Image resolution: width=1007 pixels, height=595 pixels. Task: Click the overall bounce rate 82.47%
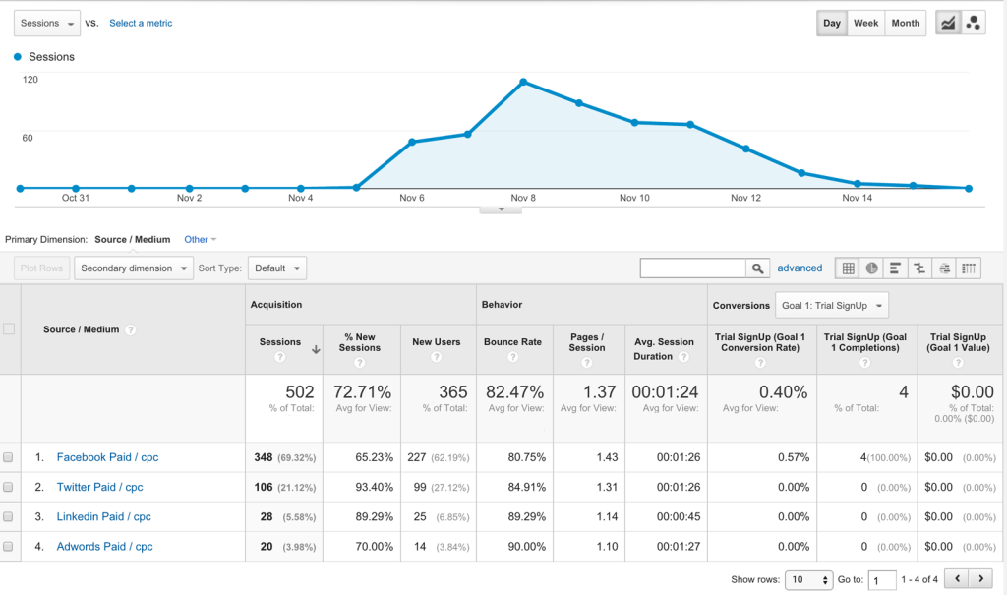click(514, 392)
